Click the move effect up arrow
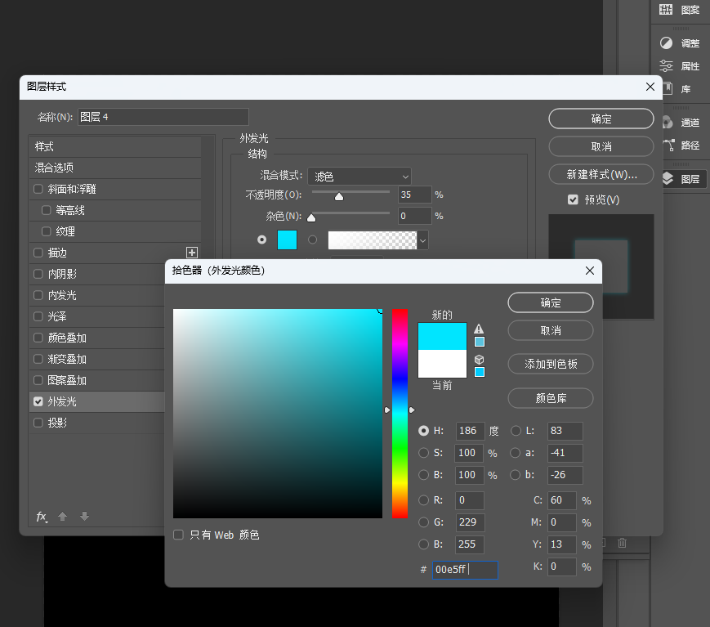Screen dimensions: 710x627 point(62,517)
